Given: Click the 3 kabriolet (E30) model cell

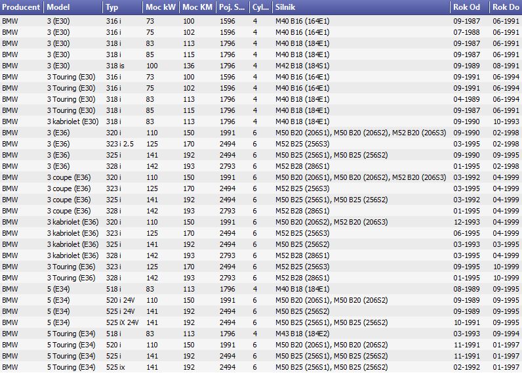Looking at the screenshot, I should tap(73, 121).
